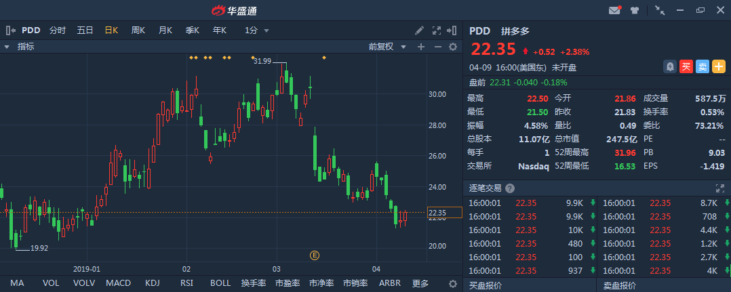
Task: Open the 前复权 adjustment dropdown
Action: [387, 47]
